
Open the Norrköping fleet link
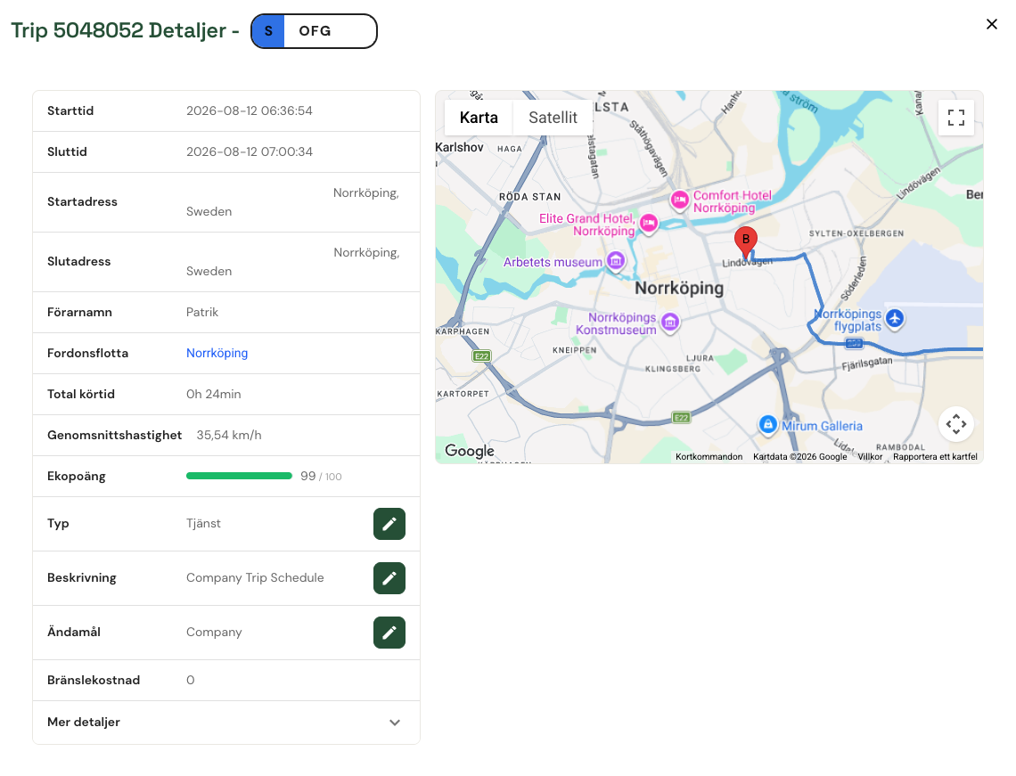[x=217, y=353]
